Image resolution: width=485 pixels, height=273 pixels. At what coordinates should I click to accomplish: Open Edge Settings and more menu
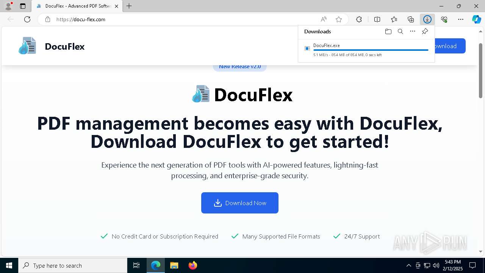[x=461, y=19]
